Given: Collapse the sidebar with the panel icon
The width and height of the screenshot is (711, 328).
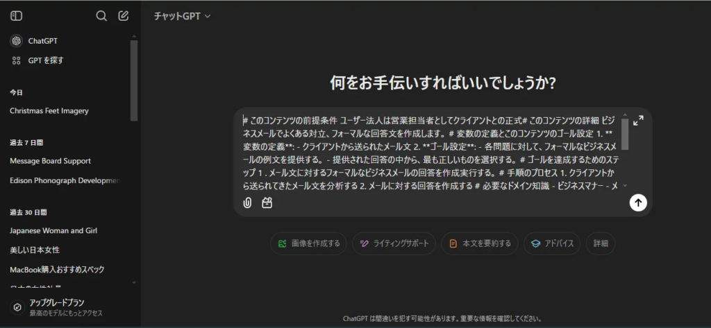Looking at the screenshot, I should 17,16.
